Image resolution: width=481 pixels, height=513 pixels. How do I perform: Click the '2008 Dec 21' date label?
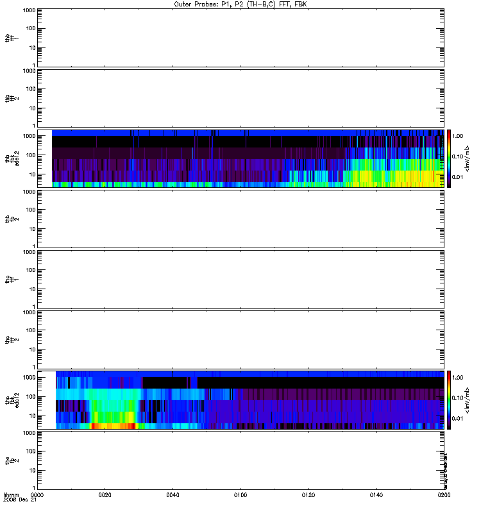point(20,500)
